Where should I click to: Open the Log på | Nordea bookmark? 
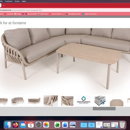point(31,14)
